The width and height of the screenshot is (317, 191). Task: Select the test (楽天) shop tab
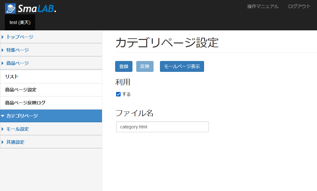[x=20, y=22]
